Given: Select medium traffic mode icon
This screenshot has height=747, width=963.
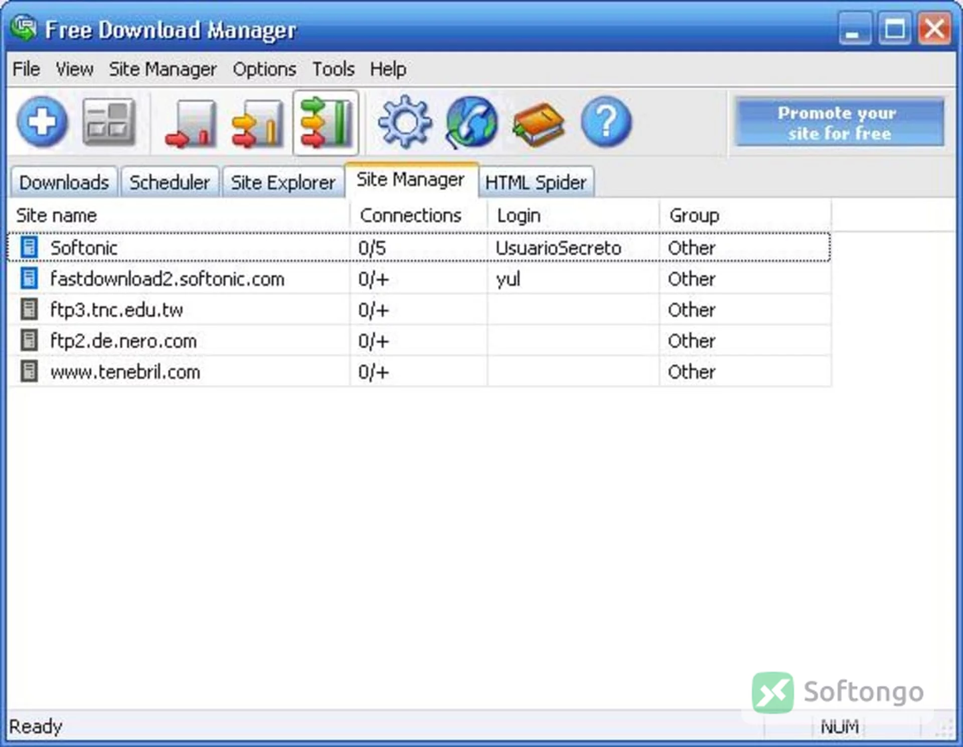Looking at the screenshot, I should tap(258, 123).
